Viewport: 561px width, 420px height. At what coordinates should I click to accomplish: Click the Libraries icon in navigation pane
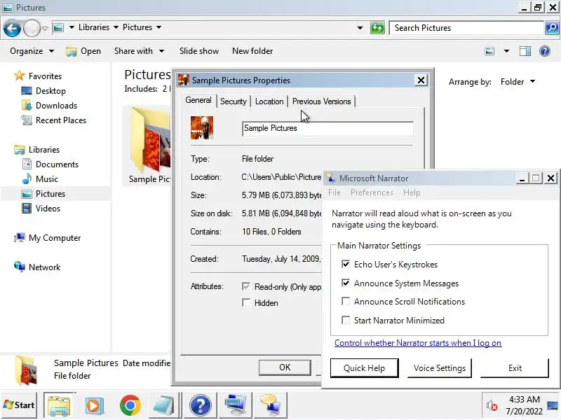(x=20, y=150)
